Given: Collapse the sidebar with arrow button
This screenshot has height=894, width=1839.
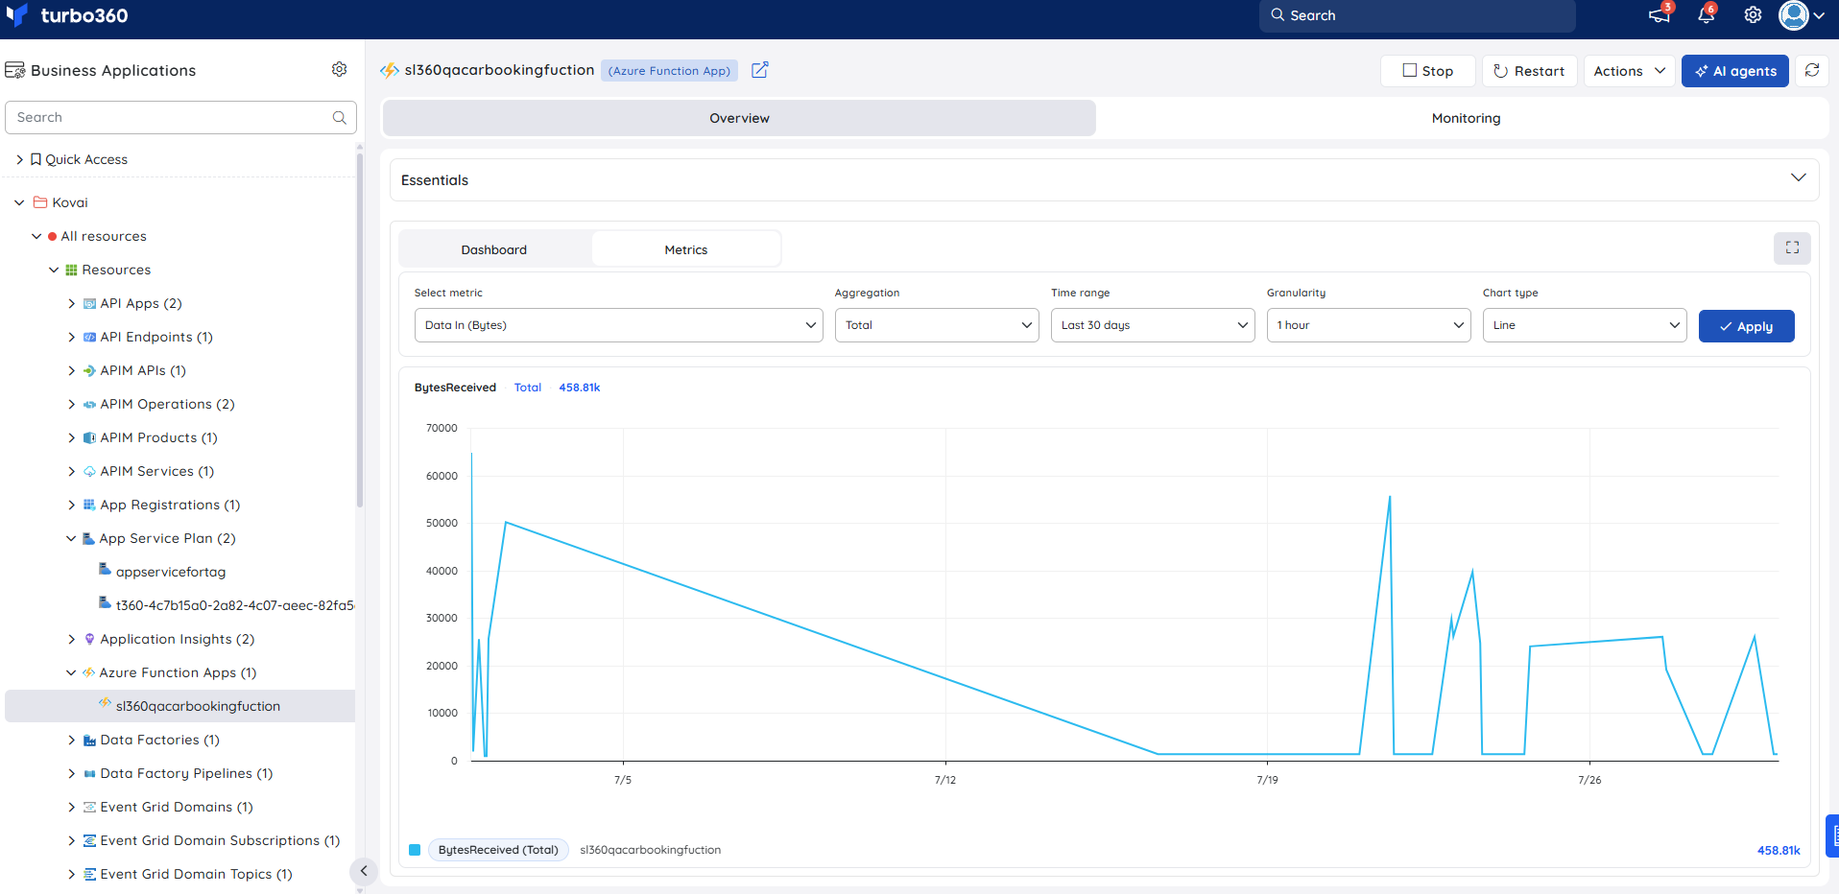Looking at the screenshot, I should (363, 871).
